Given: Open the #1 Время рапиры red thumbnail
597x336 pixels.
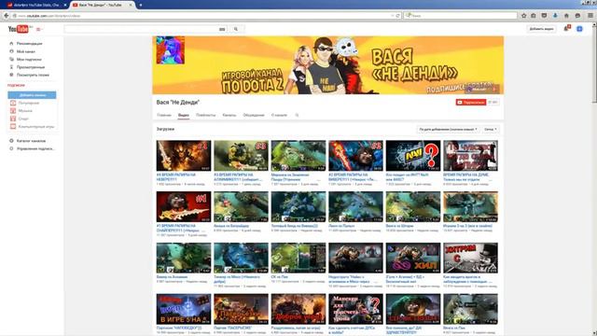Looking at the screenshot, I should pyautogui.click(x=184, y=206).
